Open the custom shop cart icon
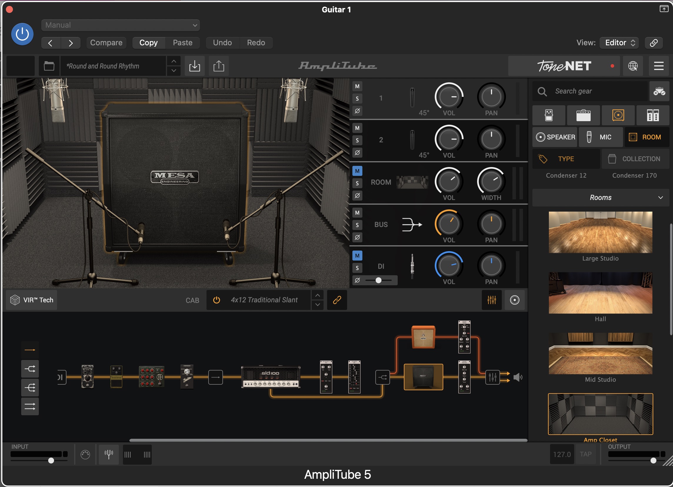673x487 pixels. pos(659,91)
